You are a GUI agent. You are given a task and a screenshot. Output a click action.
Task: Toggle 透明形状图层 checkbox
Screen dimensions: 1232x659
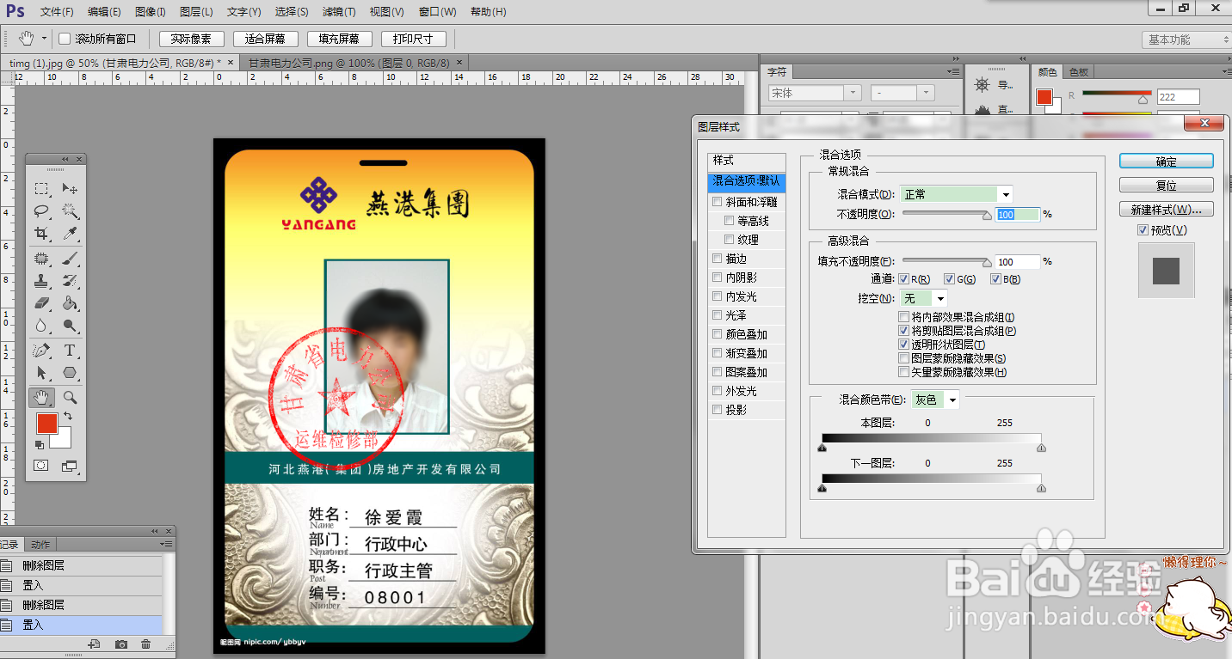(x=904, y=345)
